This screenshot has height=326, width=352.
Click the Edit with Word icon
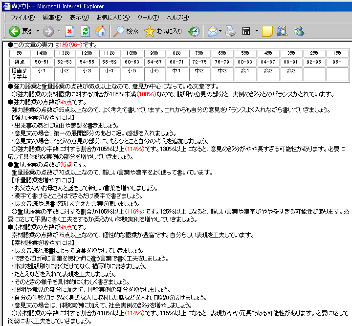coord(246,31)
